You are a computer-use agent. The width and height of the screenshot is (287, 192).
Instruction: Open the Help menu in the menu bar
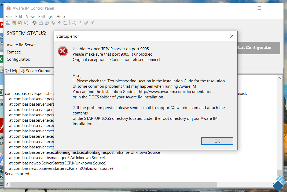point(61,16)
